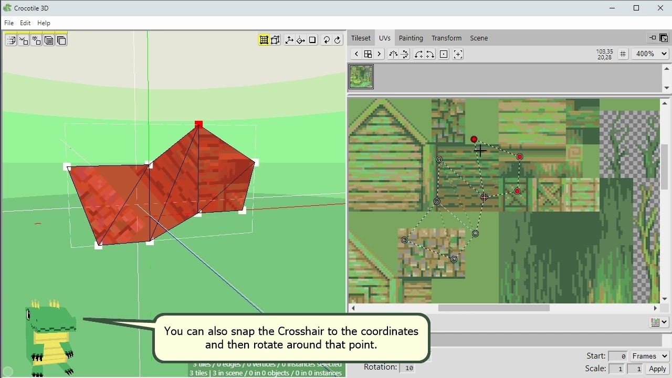The image size is (672, 378).
Task: Switch to the UVs tab
Action: 385,38
